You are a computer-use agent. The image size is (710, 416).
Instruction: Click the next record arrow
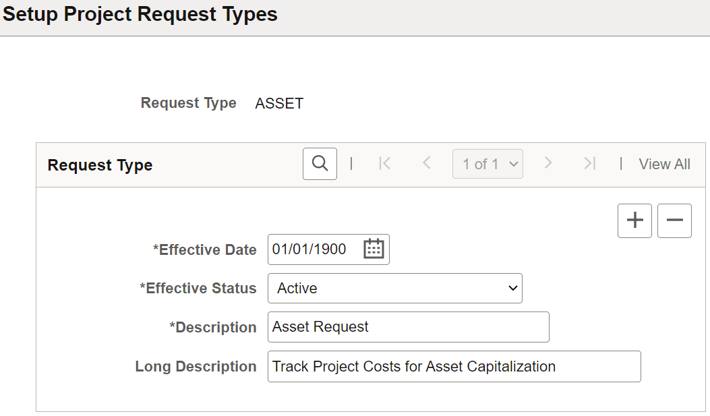(x=548, y=163)
